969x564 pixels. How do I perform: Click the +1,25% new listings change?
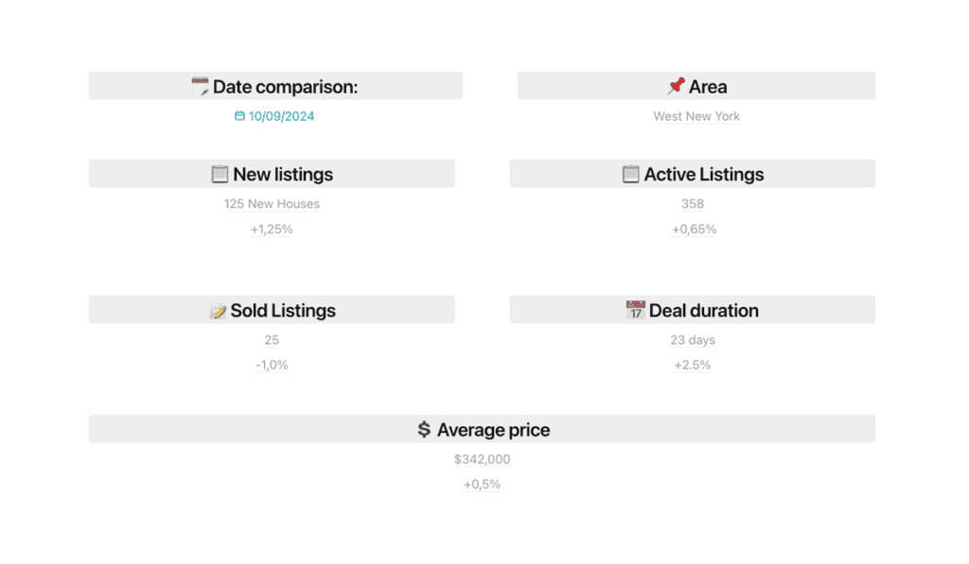click(x=272, y=229)
